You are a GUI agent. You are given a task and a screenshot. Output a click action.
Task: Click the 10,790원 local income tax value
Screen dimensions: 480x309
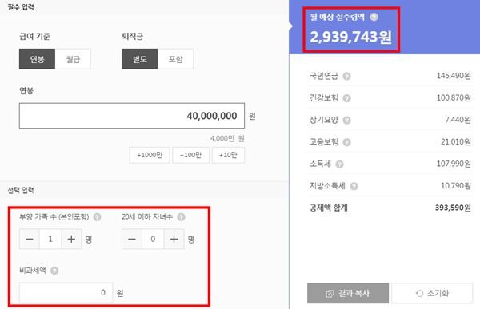456,186
